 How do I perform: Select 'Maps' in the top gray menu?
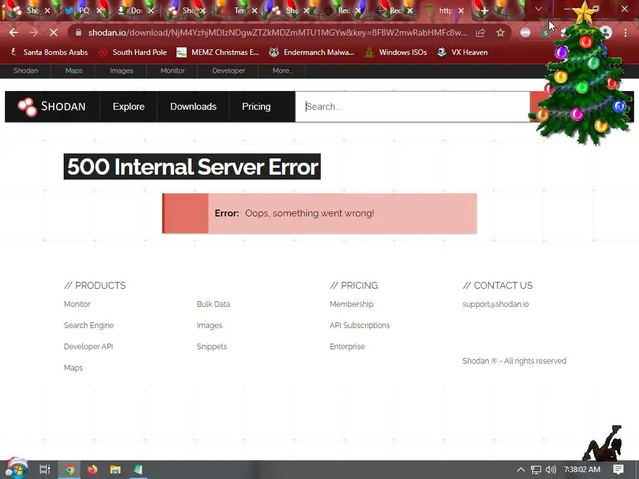pos(74,70)
